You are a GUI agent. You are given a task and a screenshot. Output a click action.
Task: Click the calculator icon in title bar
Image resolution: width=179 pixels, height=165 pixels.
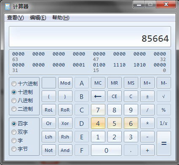tap(8, 7)
